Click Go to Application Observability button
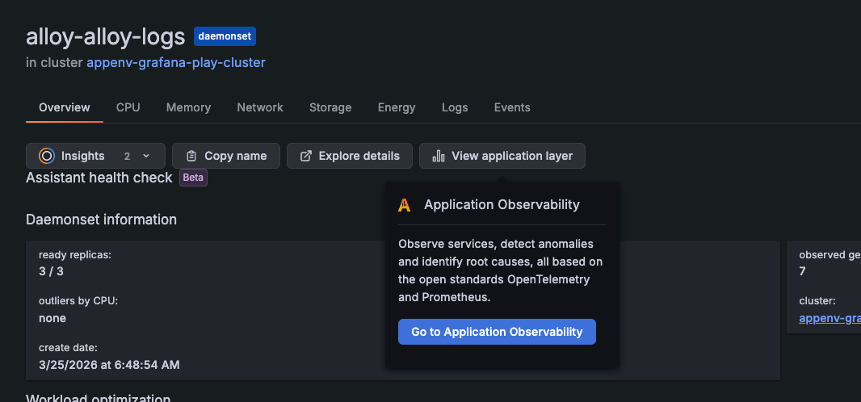The height and width of the screenshot is (402, 861). click(497, 332)
